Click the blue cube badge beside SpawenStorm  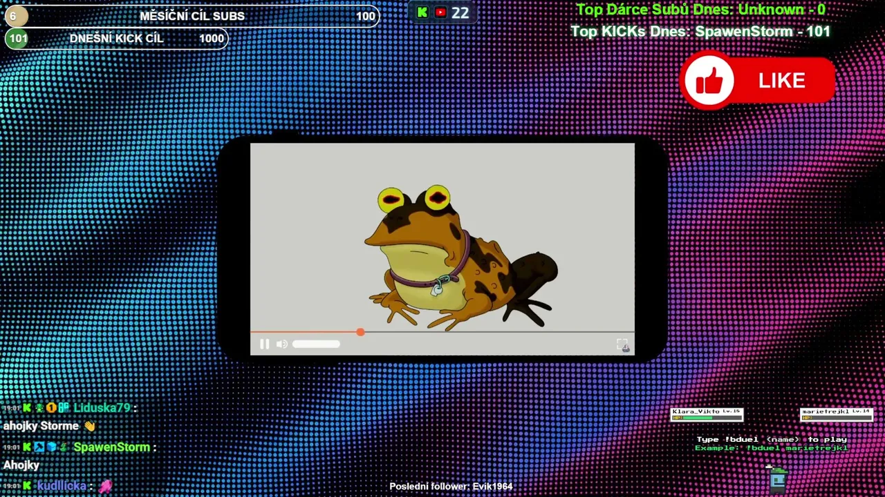tap(51, 447)
